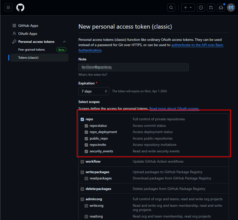Enable the delete:packages scope checkbox
Screen dimensions: 238x220
[x=82, y=189]
